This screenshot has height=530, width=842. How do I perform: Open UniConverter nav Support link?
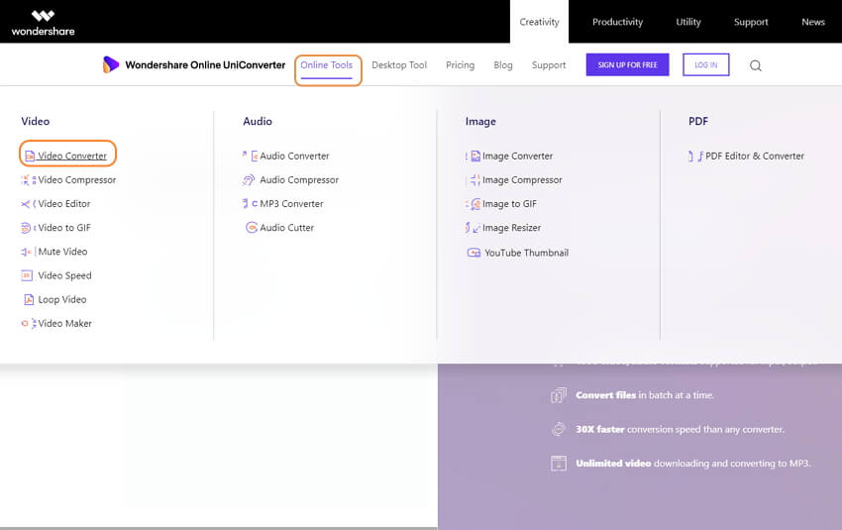pos(549,65)
